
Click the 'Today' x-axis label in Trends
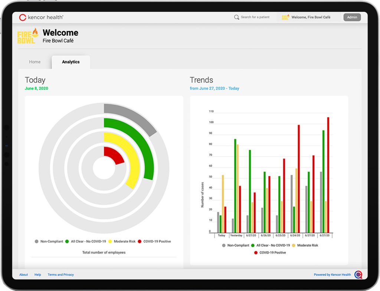coord(222,235)
